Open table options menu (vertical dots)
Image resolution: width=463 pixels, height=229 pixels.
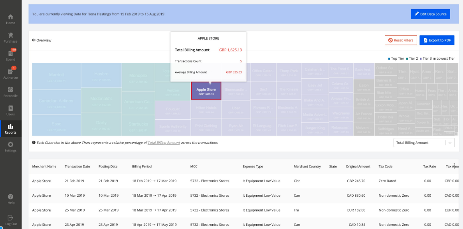point(454,165)
